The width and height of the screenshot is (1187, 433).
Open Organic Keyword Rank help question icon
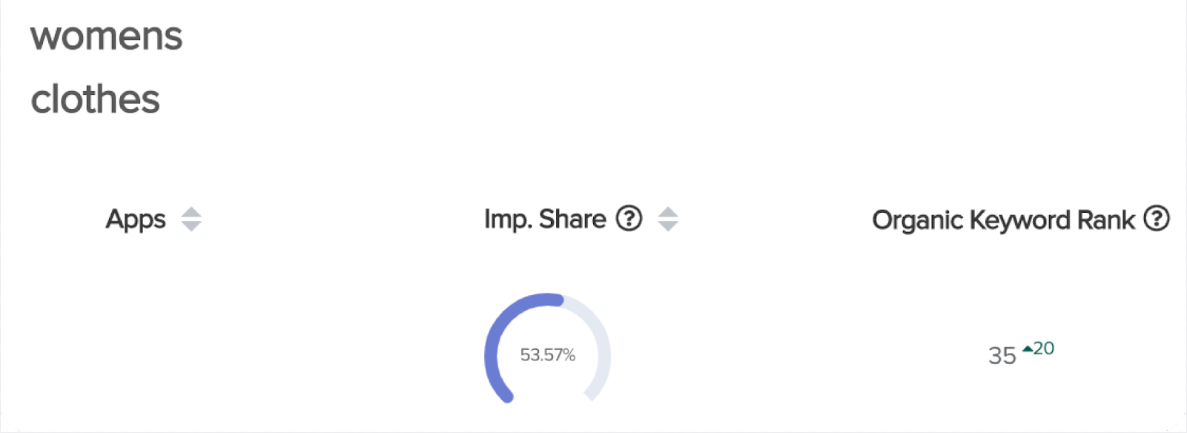point(1157,219)
